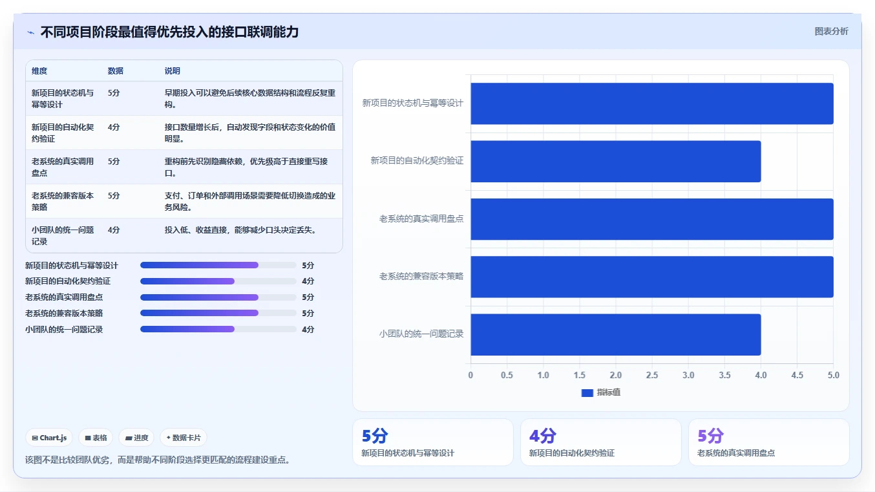This screenshot has width=875, height=492.
Task: Click the chart bar for 小团队的统一问题记录
Action: click(615, 334)
